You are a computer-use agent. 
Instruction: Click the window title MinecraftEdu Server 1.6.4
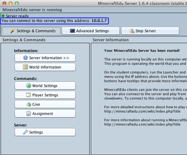(143, 4)
